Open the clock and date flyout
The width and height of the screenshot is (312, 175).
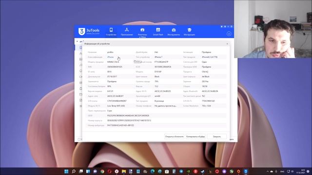(x=300, y=172)
